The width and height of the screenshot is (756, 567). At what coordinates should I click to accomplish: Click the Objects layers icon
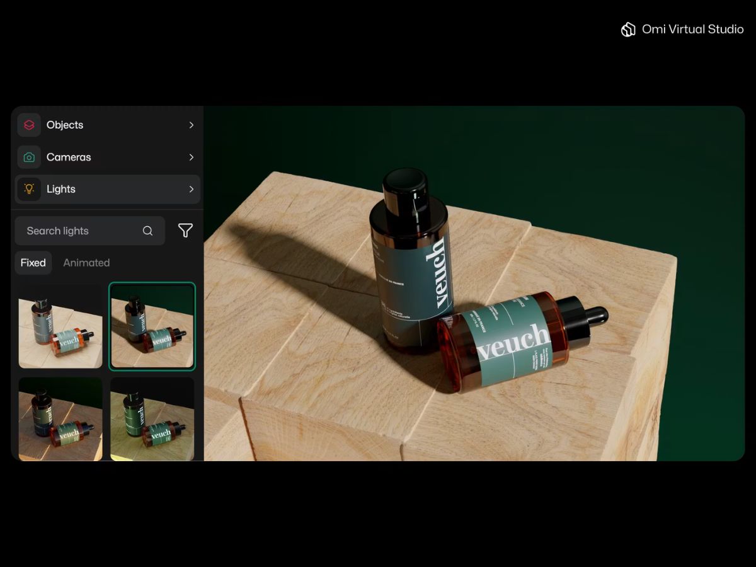click(29, 125)
